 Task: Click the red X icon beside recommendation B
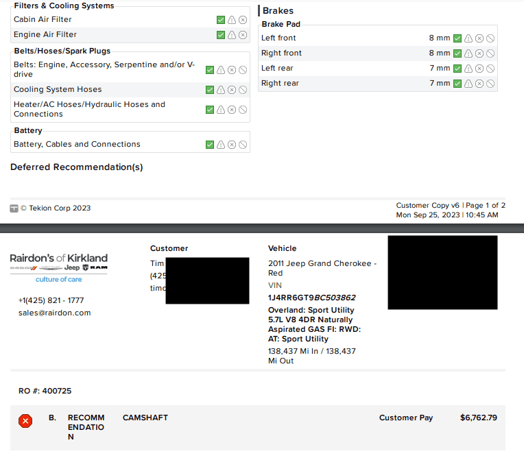(25, 421)
